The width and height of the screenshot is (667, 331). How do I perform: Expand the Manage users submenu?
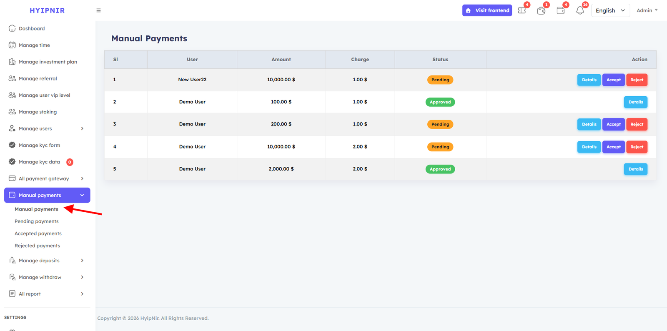82,128
